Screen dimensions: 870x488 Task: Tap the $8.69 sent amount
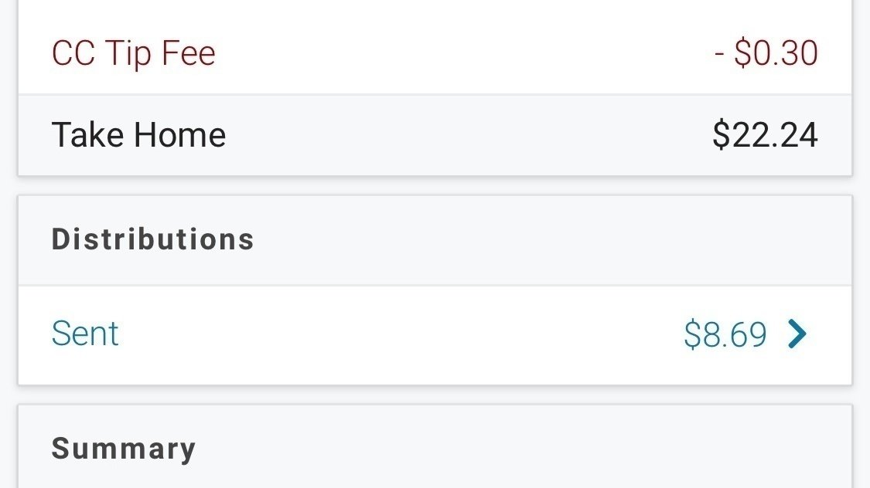[725, 334]
